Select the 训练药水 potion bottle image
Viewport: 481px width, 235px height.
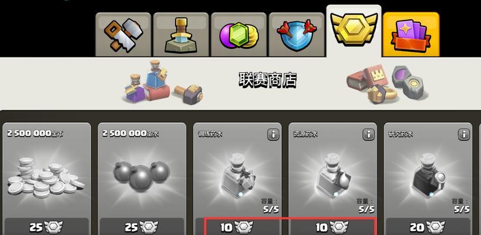(x=238, y=176)
